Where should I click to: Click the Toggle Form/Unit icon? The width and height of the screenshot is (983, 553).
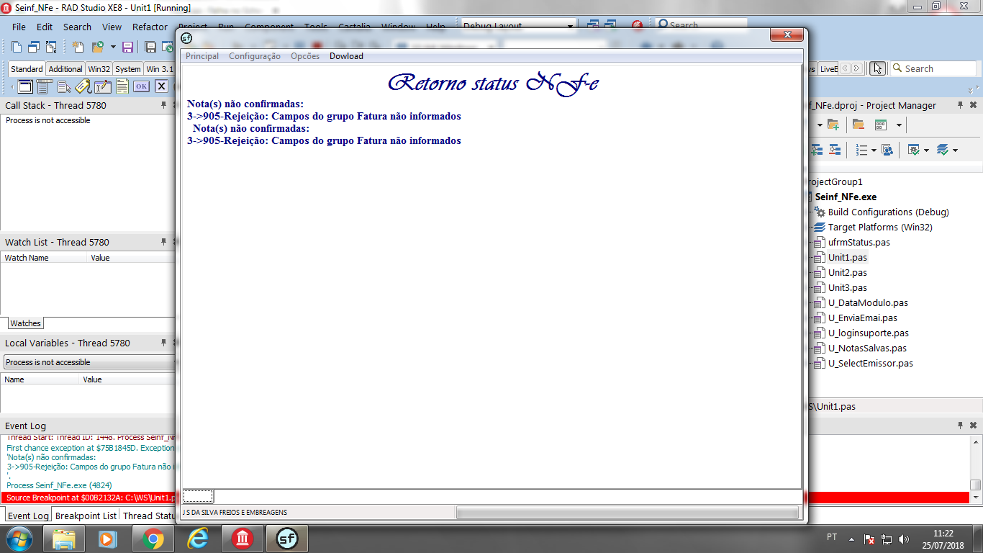pos(51,47)
